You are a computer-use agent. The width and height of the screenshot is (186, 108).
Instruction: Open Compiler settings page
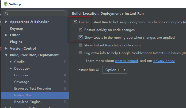(x=21, y=75)
